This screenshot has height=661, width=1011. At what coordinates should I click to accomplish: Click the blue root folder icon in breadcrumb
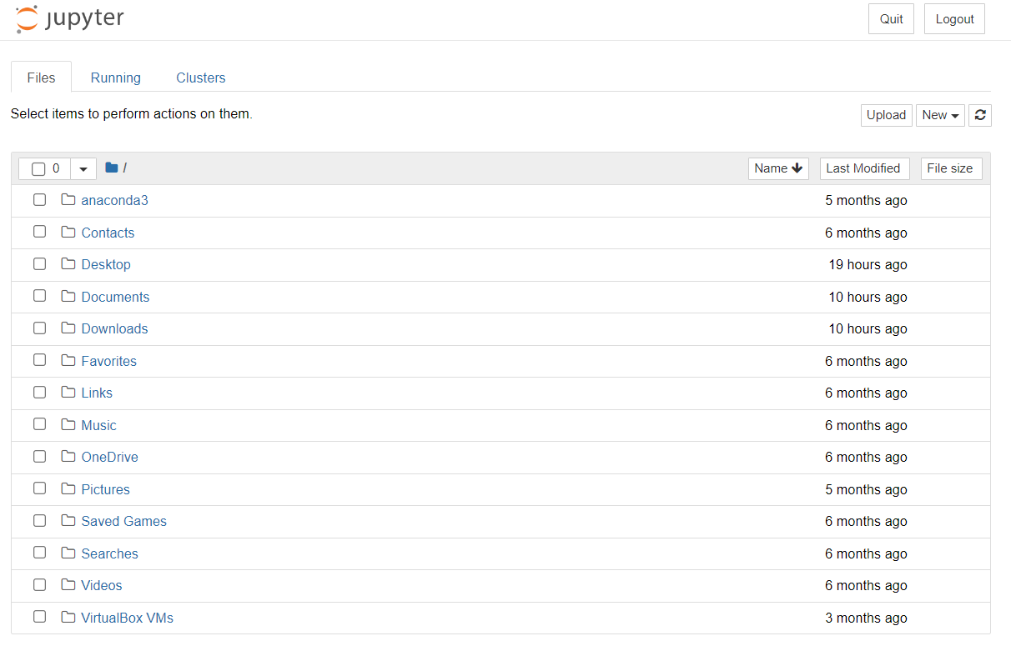[x=112, y=168]
